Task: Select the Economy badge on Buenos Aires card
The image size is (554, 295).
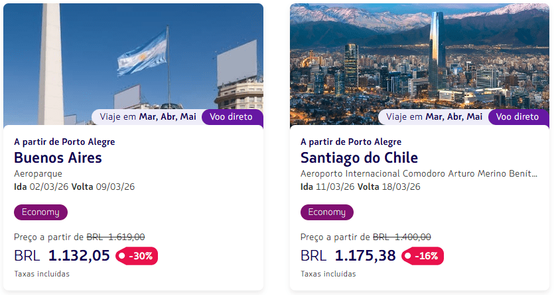Action: coord(40,212)
